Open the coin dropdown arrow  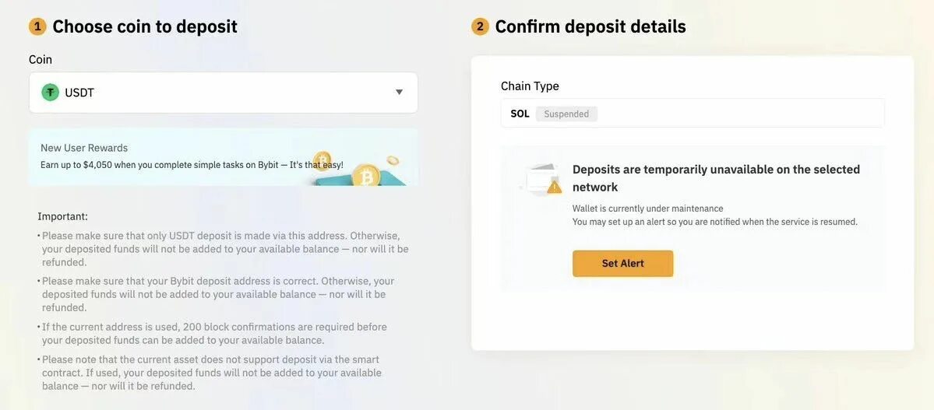click(x=399, y=93)
